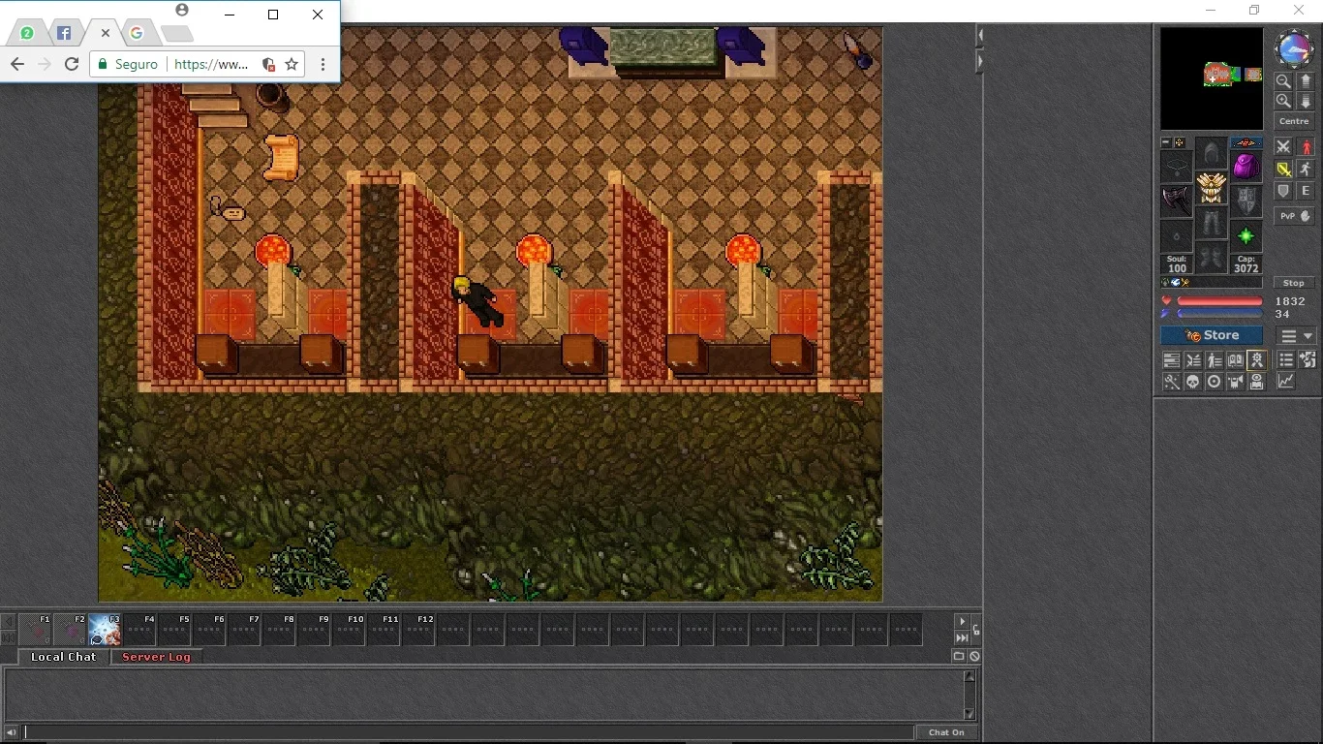Click the axe weapon slot
1323x744 pixels.
[1177, 201]
